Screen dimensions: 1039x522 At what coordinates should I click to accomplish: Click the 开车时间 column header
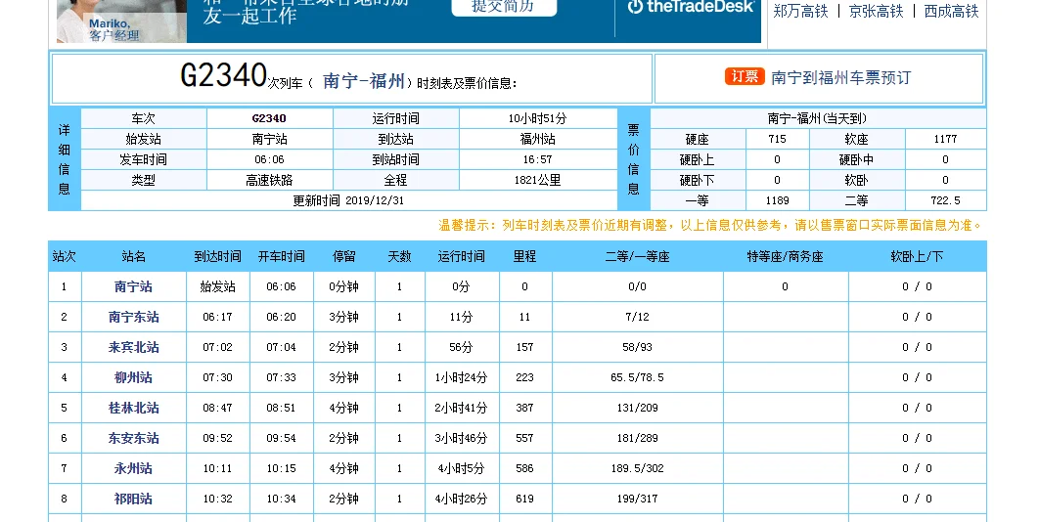(281, 256)
